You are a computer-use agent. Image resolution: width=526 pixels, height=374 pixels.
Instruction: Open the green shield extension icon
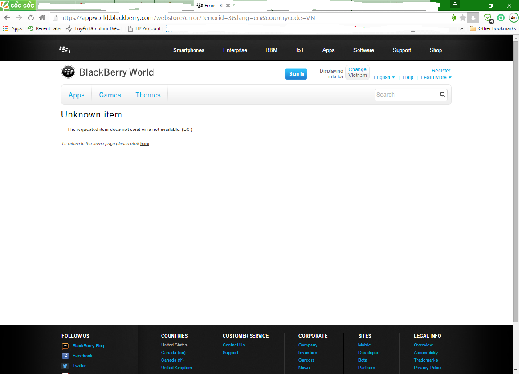click(488, 18)
